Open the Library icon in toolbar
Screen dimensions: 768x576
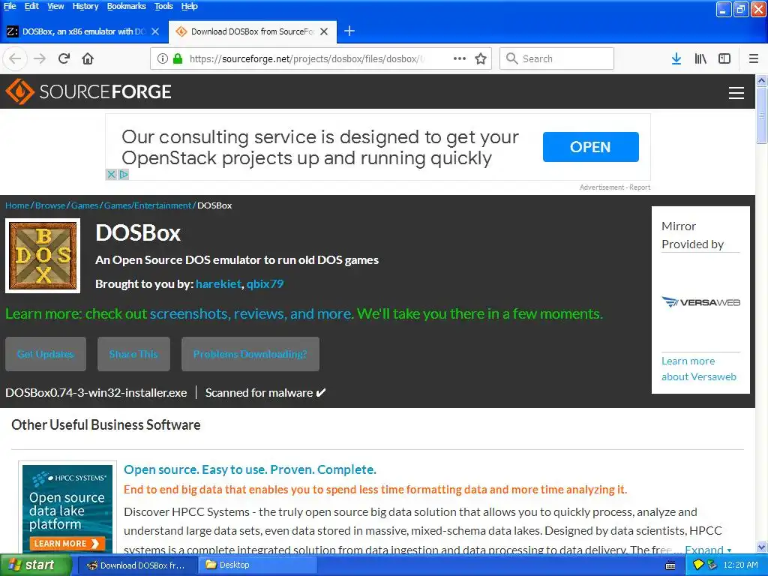tap(700, 58)
